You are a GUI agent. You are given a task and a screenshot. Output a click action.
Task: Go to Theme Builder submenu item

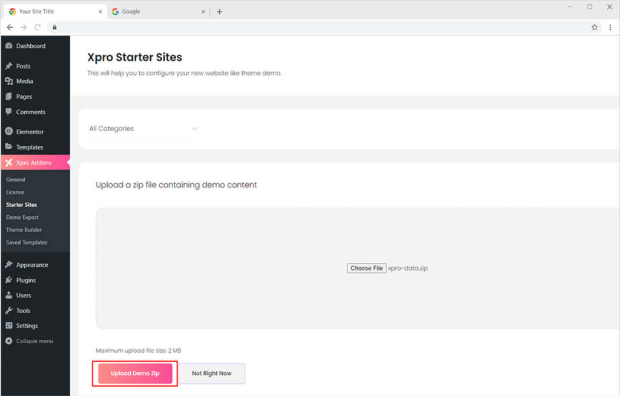[24, 230]
